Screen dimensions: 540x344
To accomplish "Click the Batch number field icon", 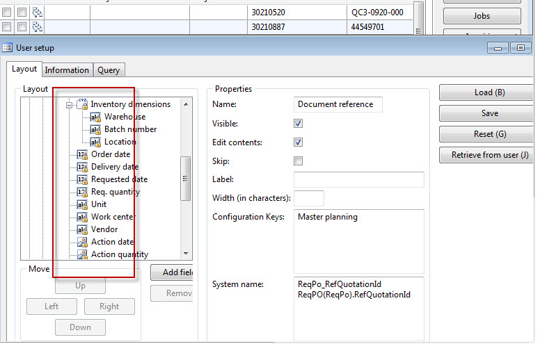I will (x=95, y=129).
